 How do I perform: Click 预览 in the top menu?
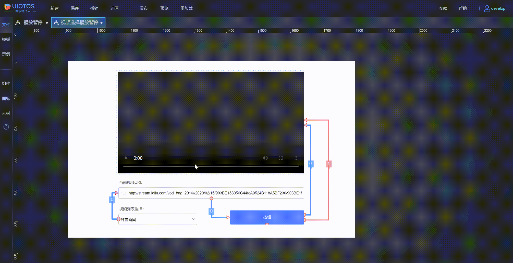[x=164, y=8]
